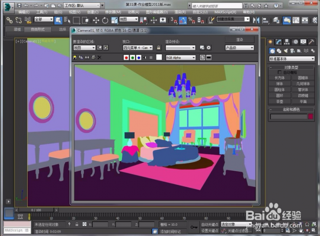Click the 平面 plane button

point(303,102)
